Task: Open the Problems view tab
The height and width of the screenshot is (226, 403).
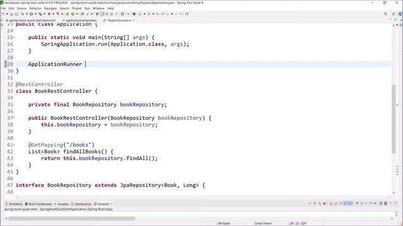Action: [x=14, y=204]
